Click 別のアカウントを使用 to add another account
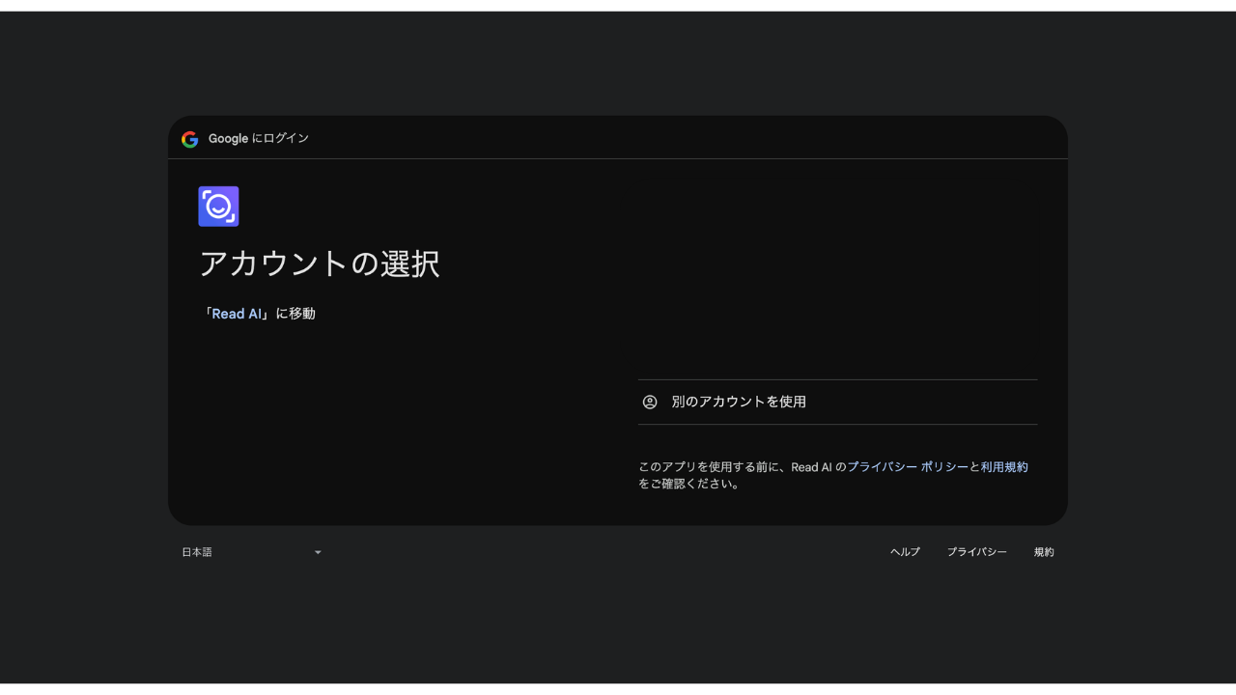 [x=739, y=402]
